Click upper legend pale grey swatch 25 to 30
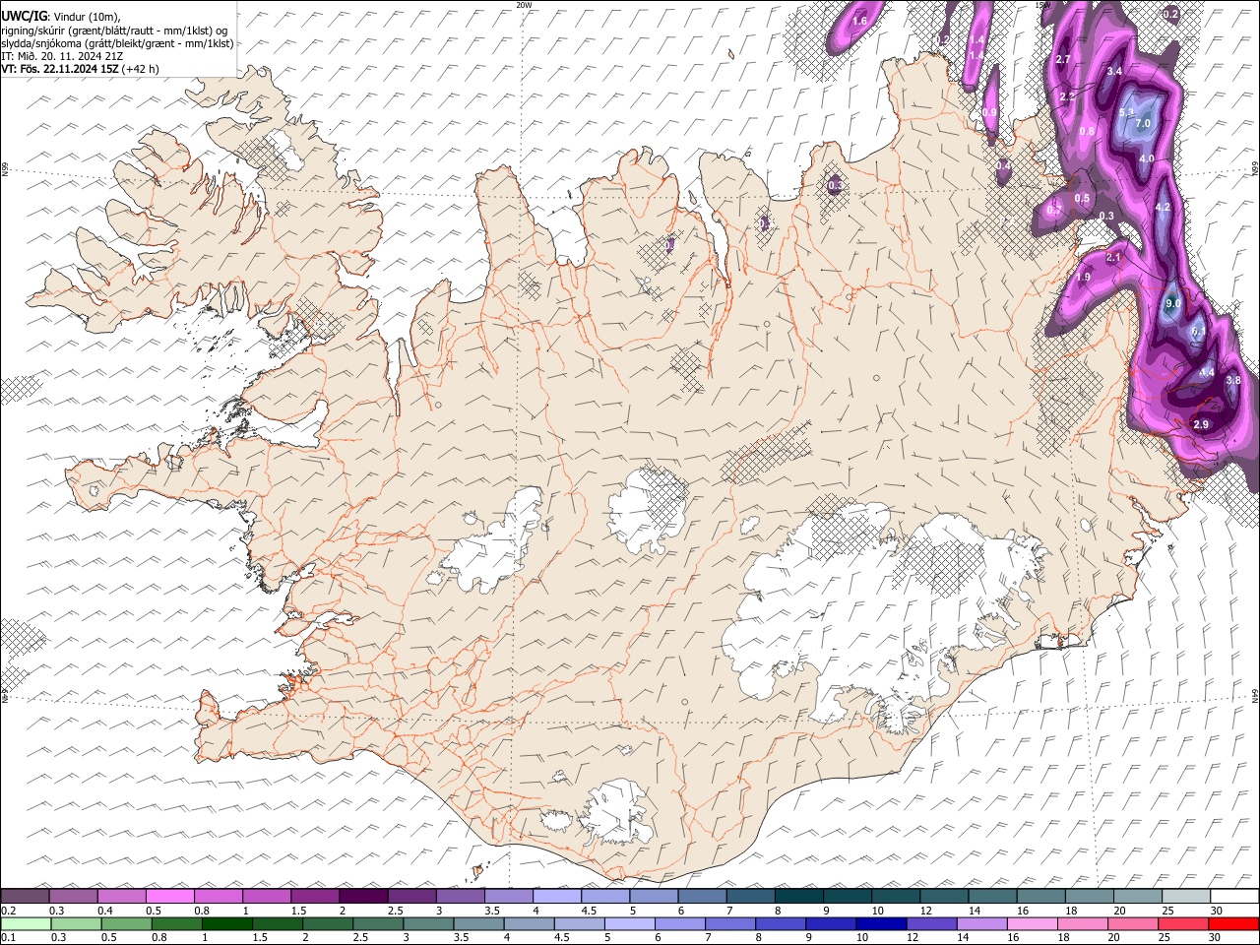 (1186, 896)
